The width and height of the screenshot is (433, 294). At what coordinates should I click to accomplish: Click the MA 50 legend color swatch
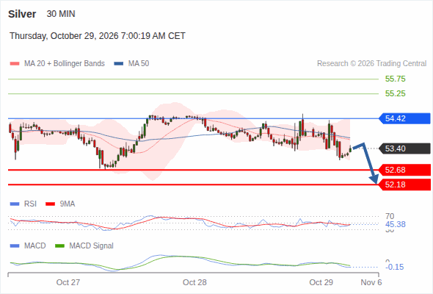[x=119, y=64]
